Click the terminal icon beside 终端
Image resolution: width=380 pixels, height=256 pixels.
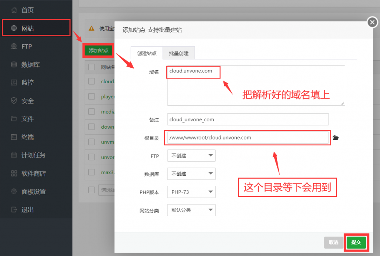14,137
